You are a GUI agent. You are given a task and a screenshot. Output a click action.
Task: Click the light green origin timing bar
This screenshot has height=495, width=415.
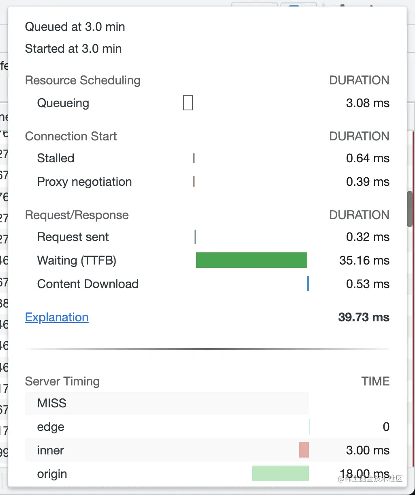point(280,473)
